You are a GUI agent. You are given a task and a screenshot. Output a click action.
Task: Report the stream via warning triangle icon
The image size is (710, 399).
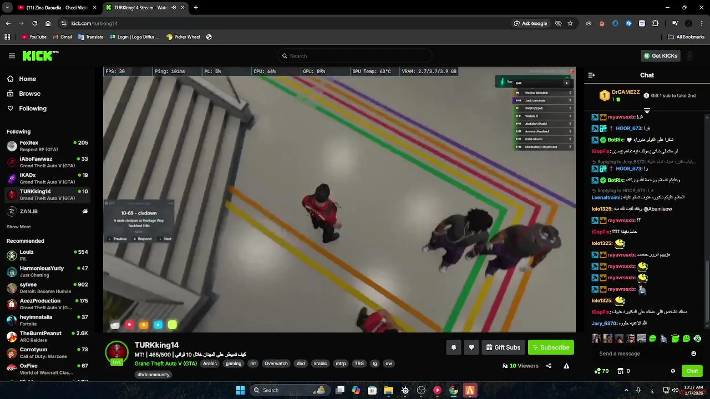pyautogui.click(x=566, y=366)
